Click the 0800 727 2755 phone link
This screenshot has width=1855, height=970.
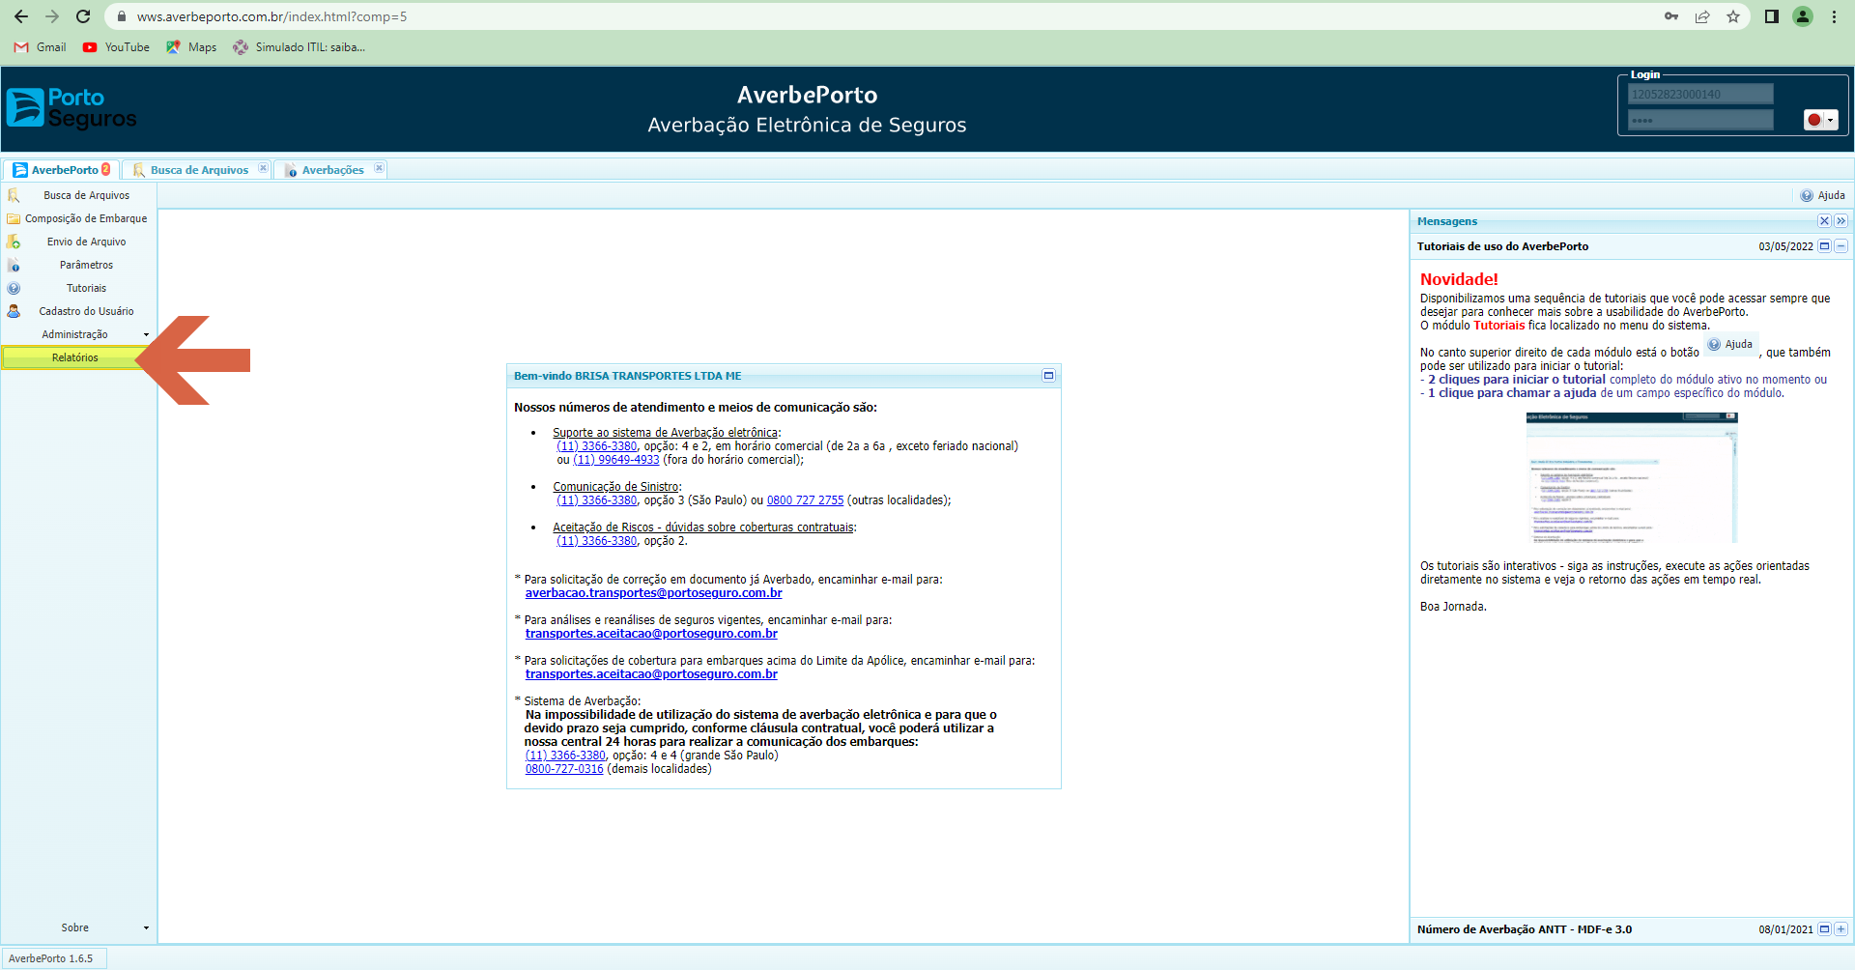(x=805, y=500)
